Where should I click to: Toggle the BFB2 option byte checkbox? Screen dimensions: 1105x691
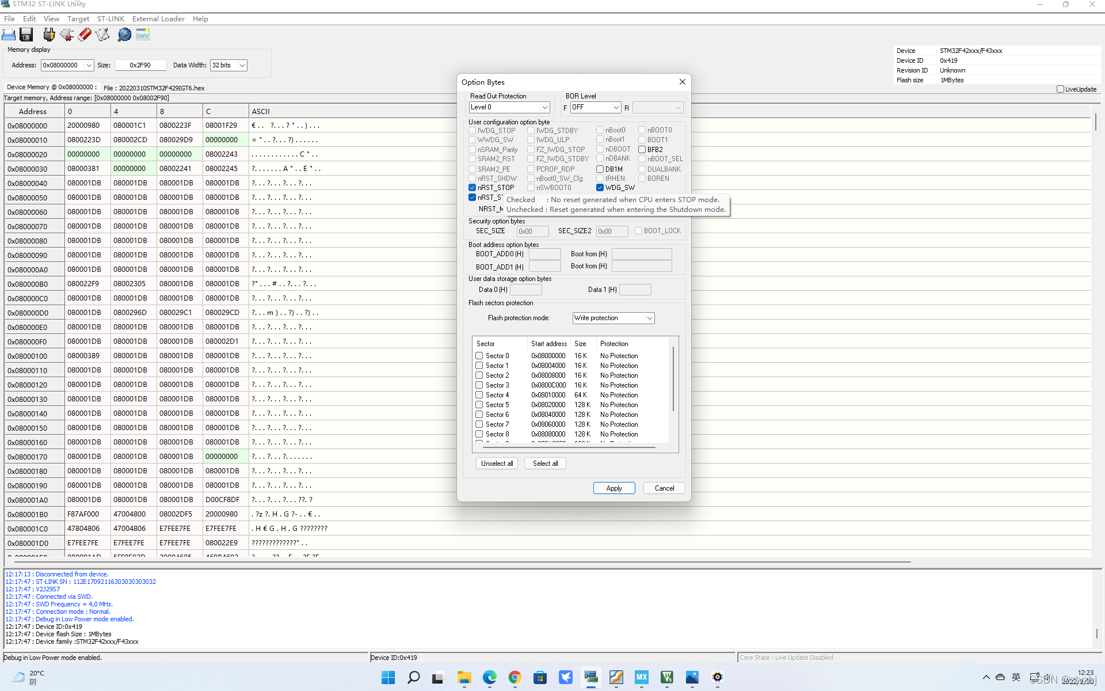tap(641, 149)
